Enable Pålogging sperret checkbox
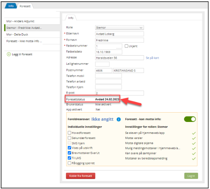 click(x=69, y=163)
